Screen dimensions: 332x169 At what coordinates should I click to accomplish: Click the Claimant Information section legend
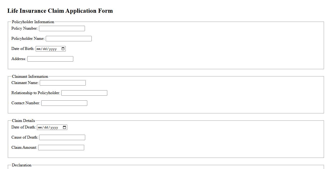click(x=30, y=76)
